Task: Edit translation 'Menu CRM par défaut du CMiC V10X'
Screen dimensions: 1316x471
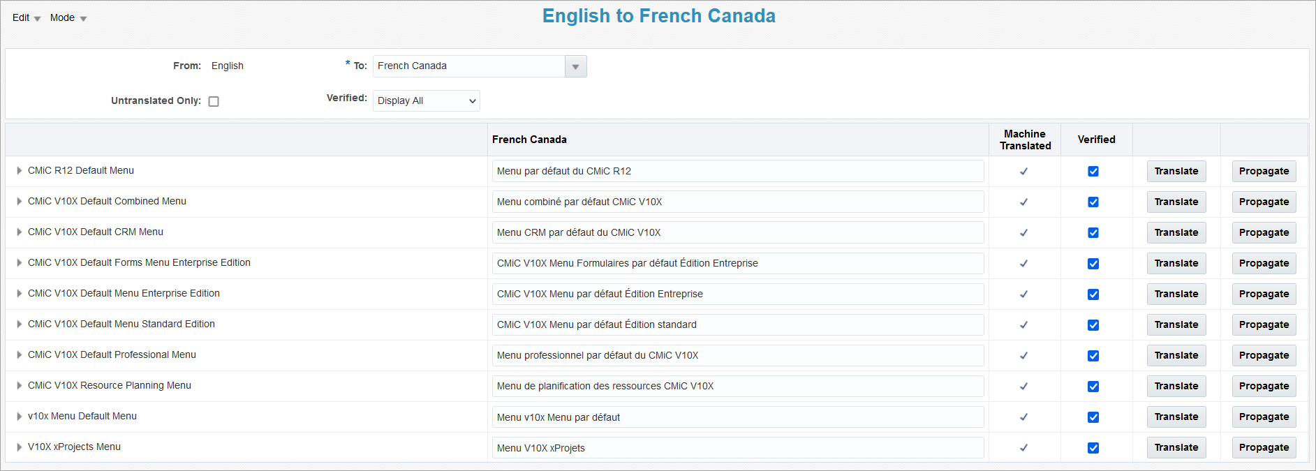Action: coord(738,232)
